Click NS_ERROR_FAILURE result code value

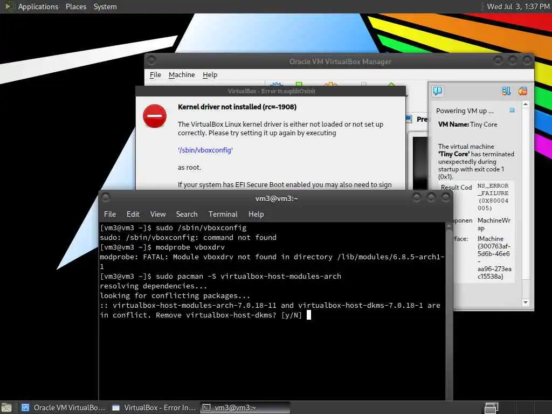(x=493, y=197)
